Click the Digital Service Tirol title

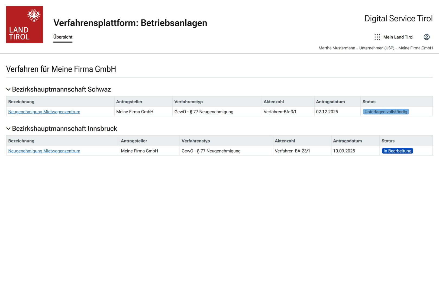tap(398, 18)
